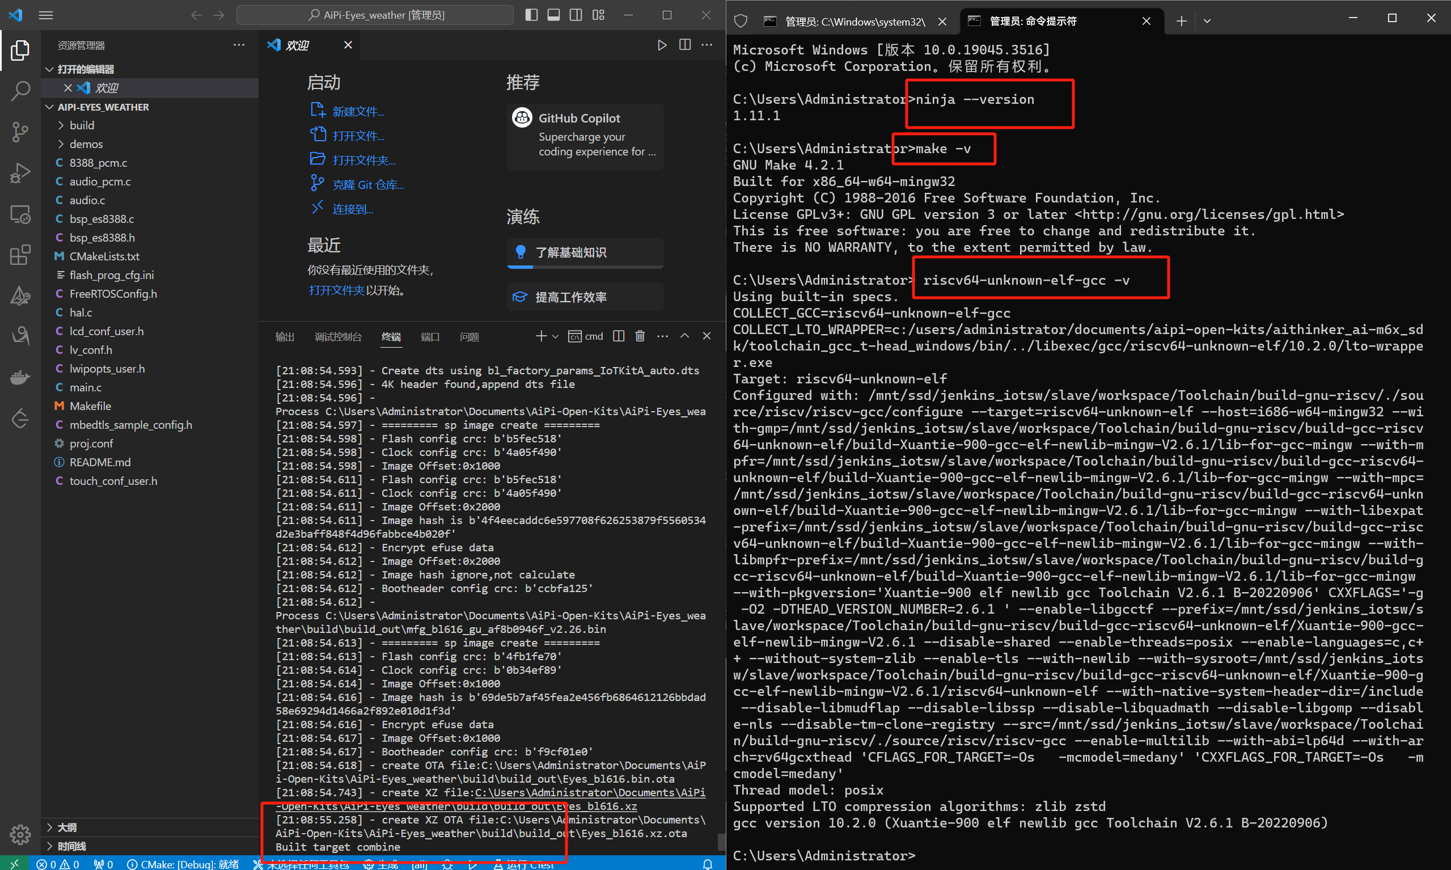Customize layout icon in title bar
The width and height of the screenshot is (1451, 870).
(x=598, y=15)
